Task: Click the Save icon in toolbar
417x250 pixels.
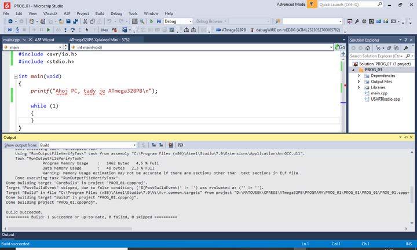Action: (68, 21)
